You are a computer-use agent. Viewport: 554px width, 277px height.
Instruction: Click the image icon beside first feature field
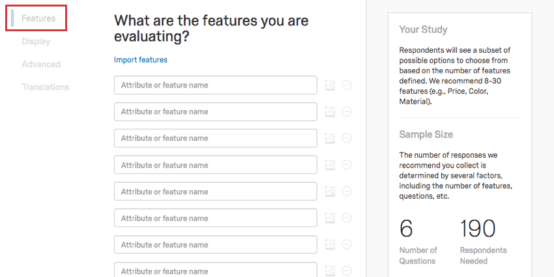(x=330, y=85)
